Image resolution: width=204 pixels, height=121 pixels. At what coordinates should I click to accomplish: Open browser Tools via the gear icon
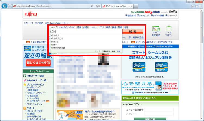click(200, 6)
